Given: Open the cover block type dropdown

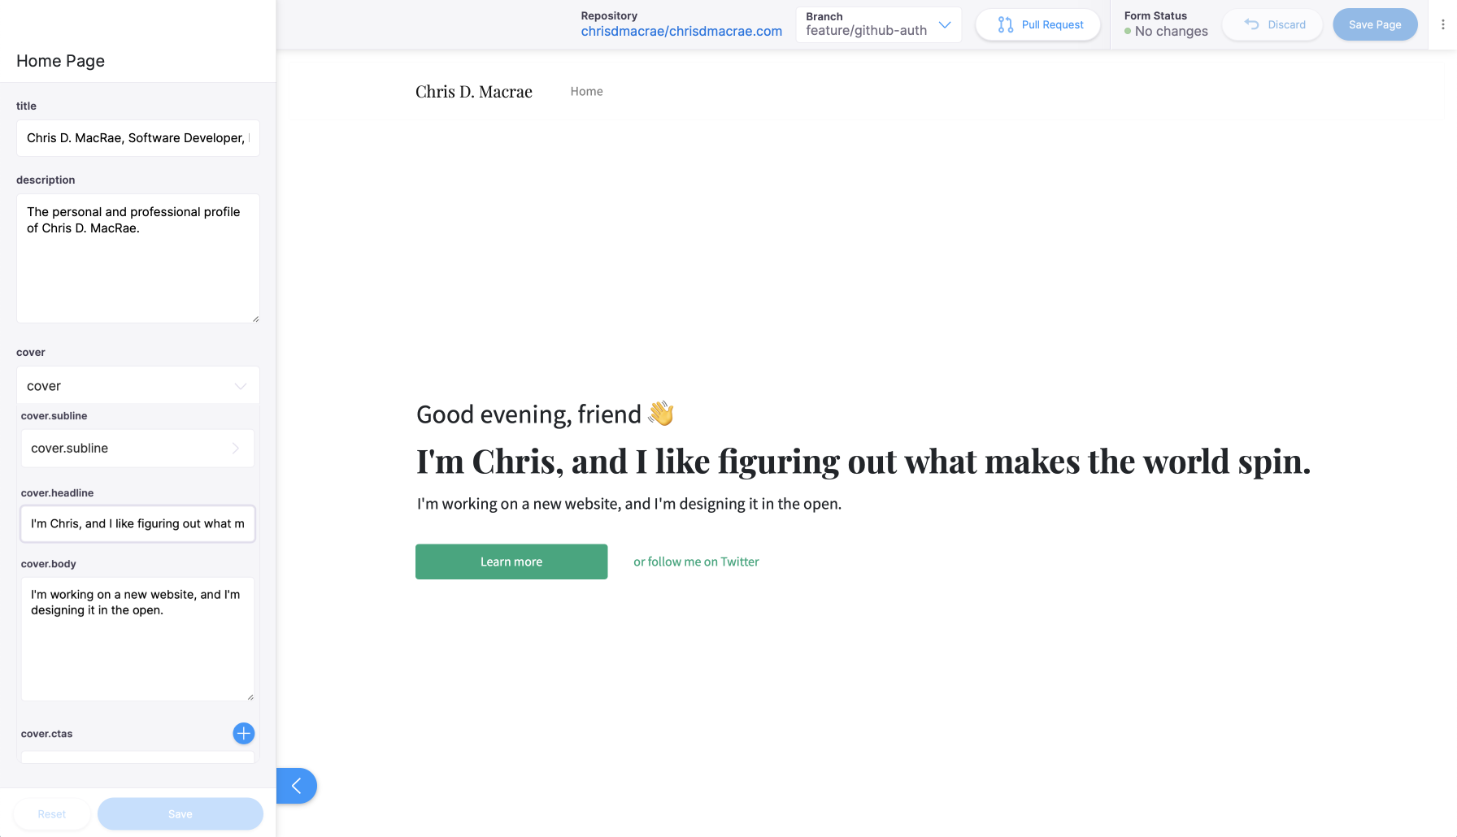Looking at the screenshot, I should point(137,385).
